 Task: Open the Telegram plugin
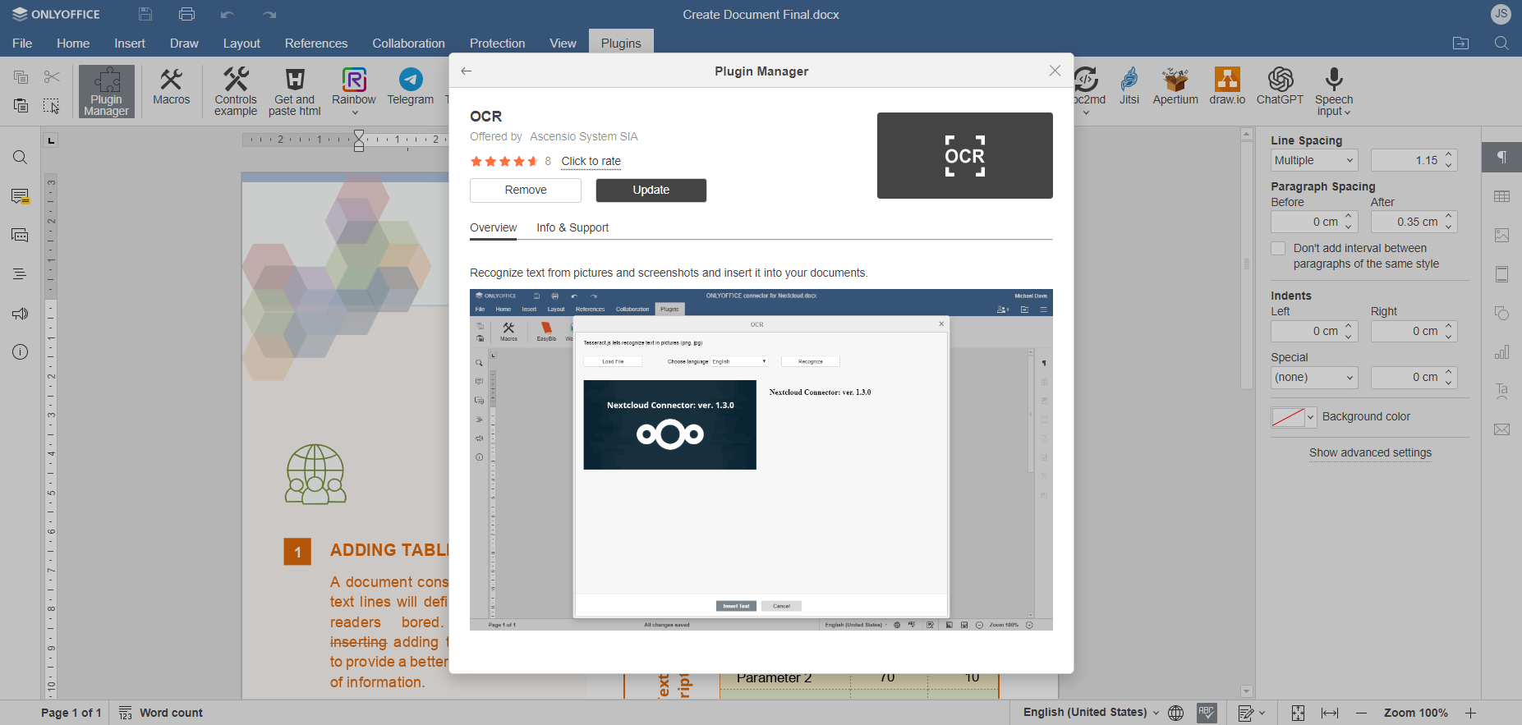(x=410, y=87)
